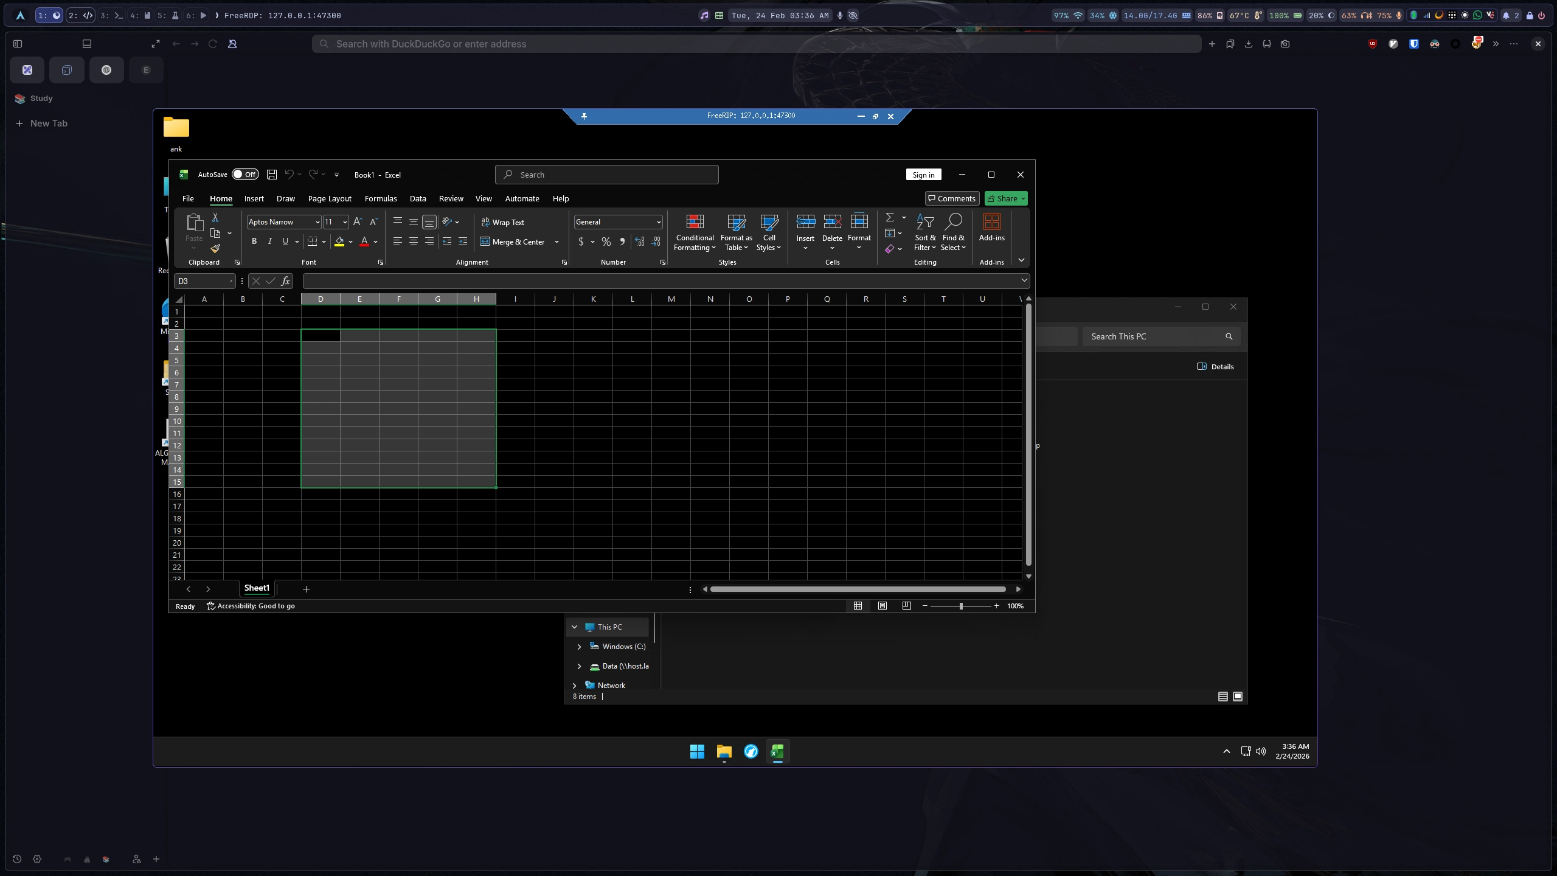Open the Formulas ribbon tab
The image size is (1557, 876).
(381, 199)
